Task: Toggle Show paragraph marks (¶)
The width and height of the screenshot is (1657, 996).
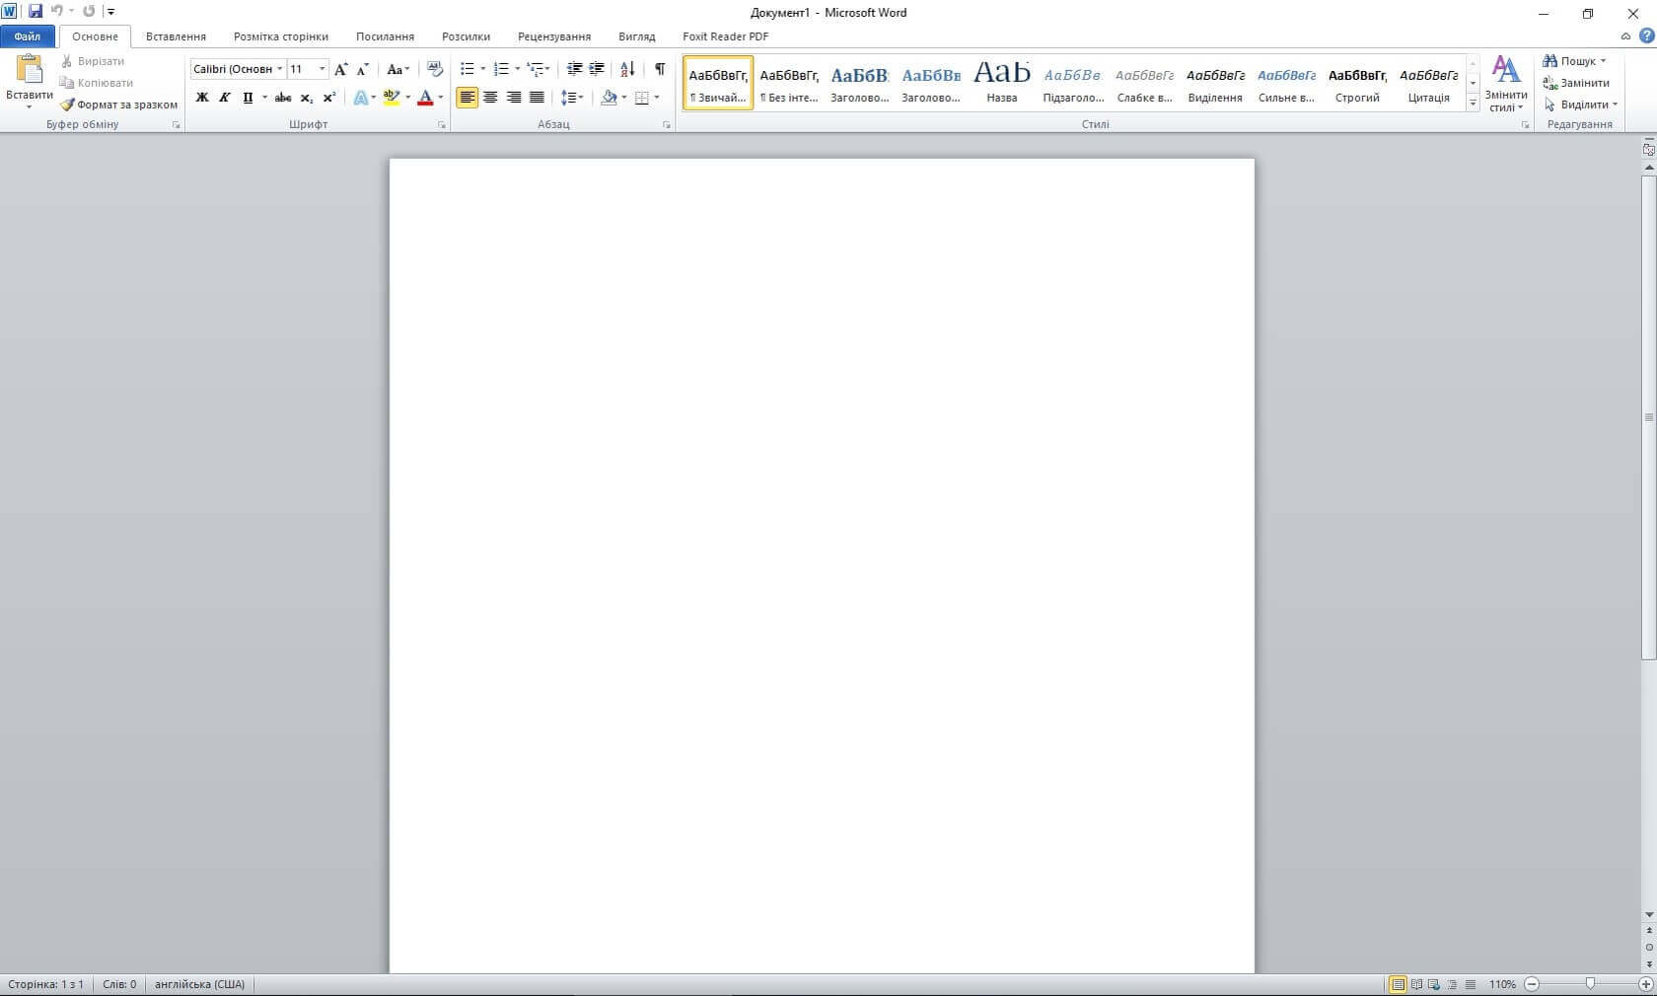Action: (660, 69)
